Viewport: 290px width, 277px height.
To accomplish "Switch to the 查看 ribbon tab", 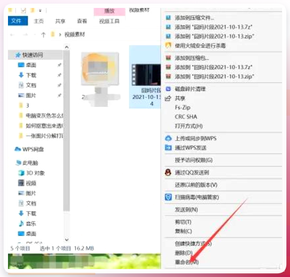I will point(82,21).
